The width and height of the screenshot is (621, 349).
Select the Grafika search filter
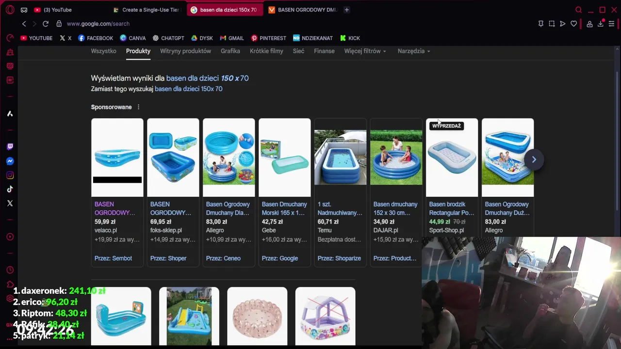click(230, 51)
